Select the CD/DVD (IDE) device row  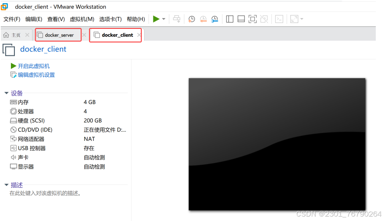click(x=68, y=130)
